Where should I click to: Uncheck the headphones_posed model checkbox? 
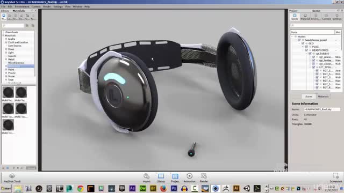pyautogui.click(x=299, y=40)
